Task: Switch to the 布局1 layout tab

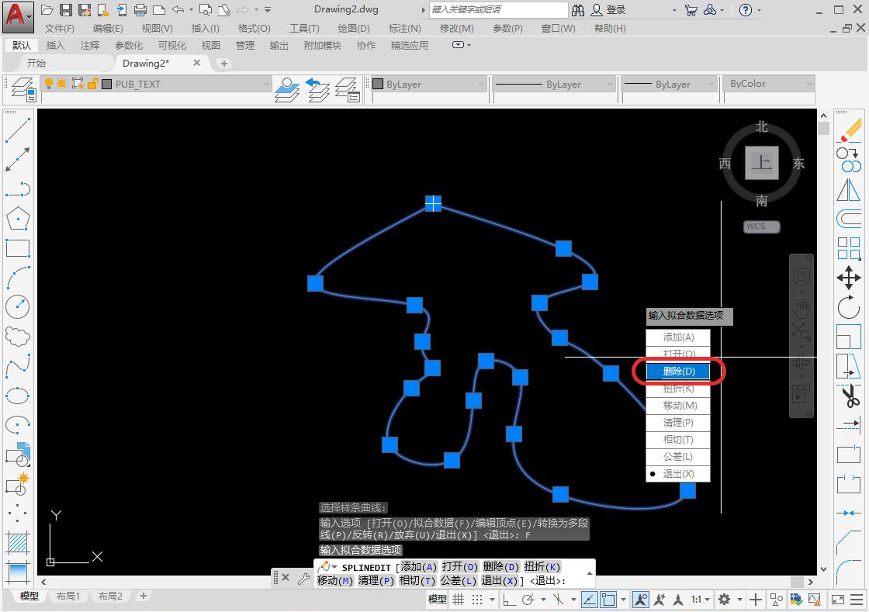Action: (68, 596)
